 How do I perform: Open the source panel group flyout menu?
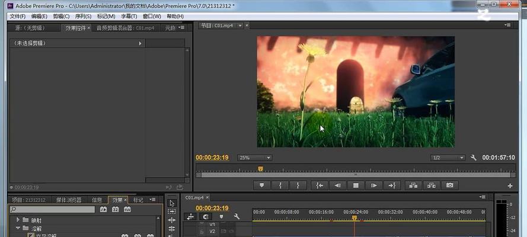181,27
